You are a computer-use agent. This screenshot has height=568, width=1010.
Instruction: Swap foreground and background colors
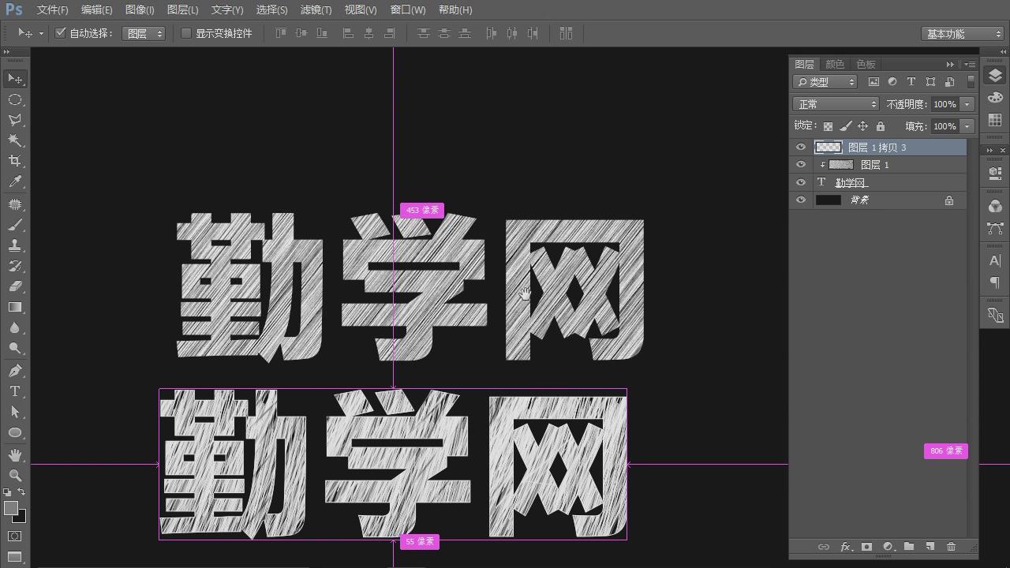(x=21, y=491)
